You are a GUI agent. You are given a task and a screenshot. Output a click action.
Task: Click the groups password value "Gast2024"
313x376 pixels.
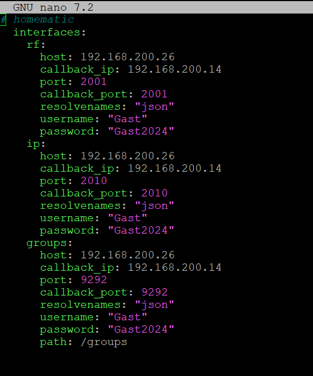(141, 329)
